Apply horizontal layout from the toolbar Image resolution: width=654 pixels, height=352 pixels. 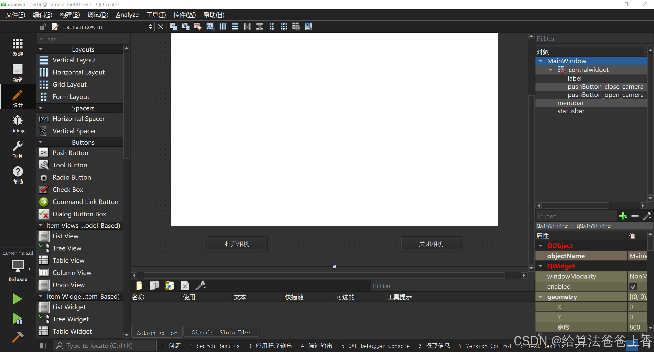223,27
